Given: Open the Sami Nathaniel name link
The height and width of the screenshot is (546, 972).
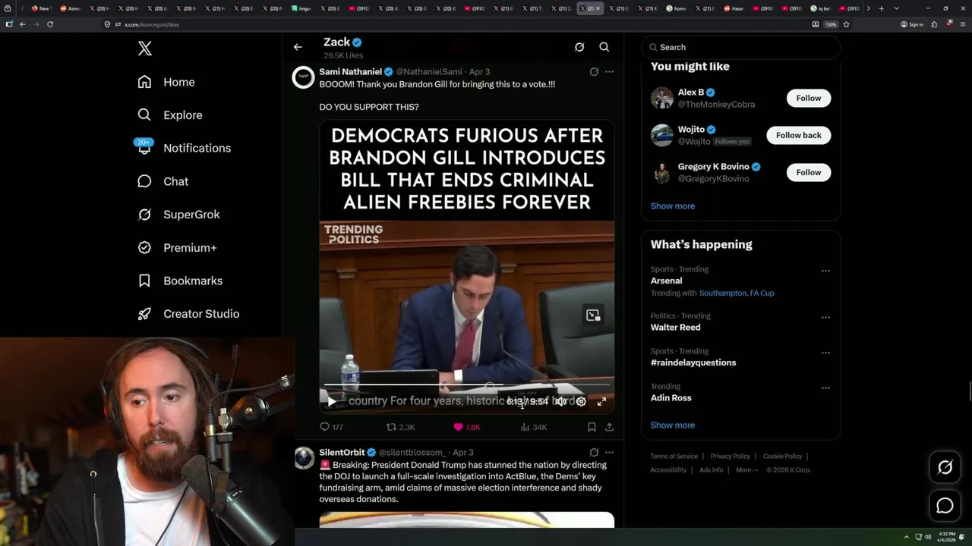Looking at the screenshot, I should 350,71.
